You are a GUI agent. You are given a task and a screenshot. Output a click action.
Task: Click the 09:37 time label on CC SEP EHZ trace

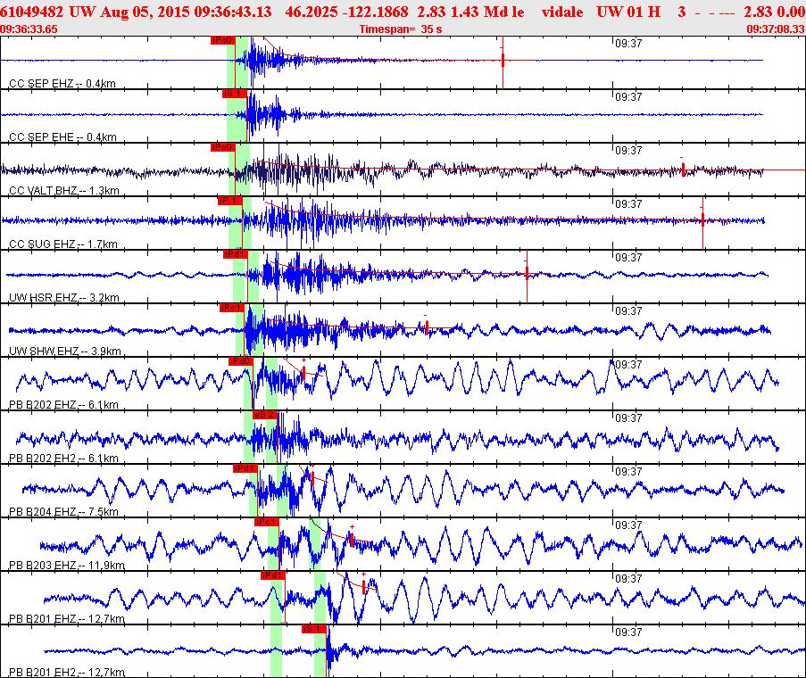(628, 42)
